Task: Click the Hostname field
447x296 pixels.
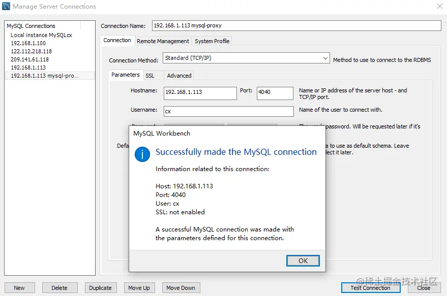Action: tap(200, 93)
